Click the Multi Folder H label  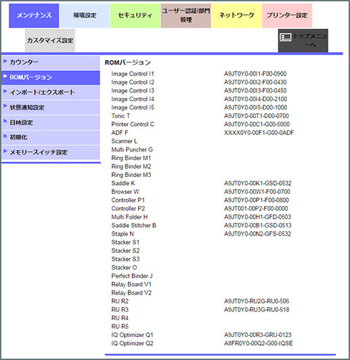pos(129,217)
